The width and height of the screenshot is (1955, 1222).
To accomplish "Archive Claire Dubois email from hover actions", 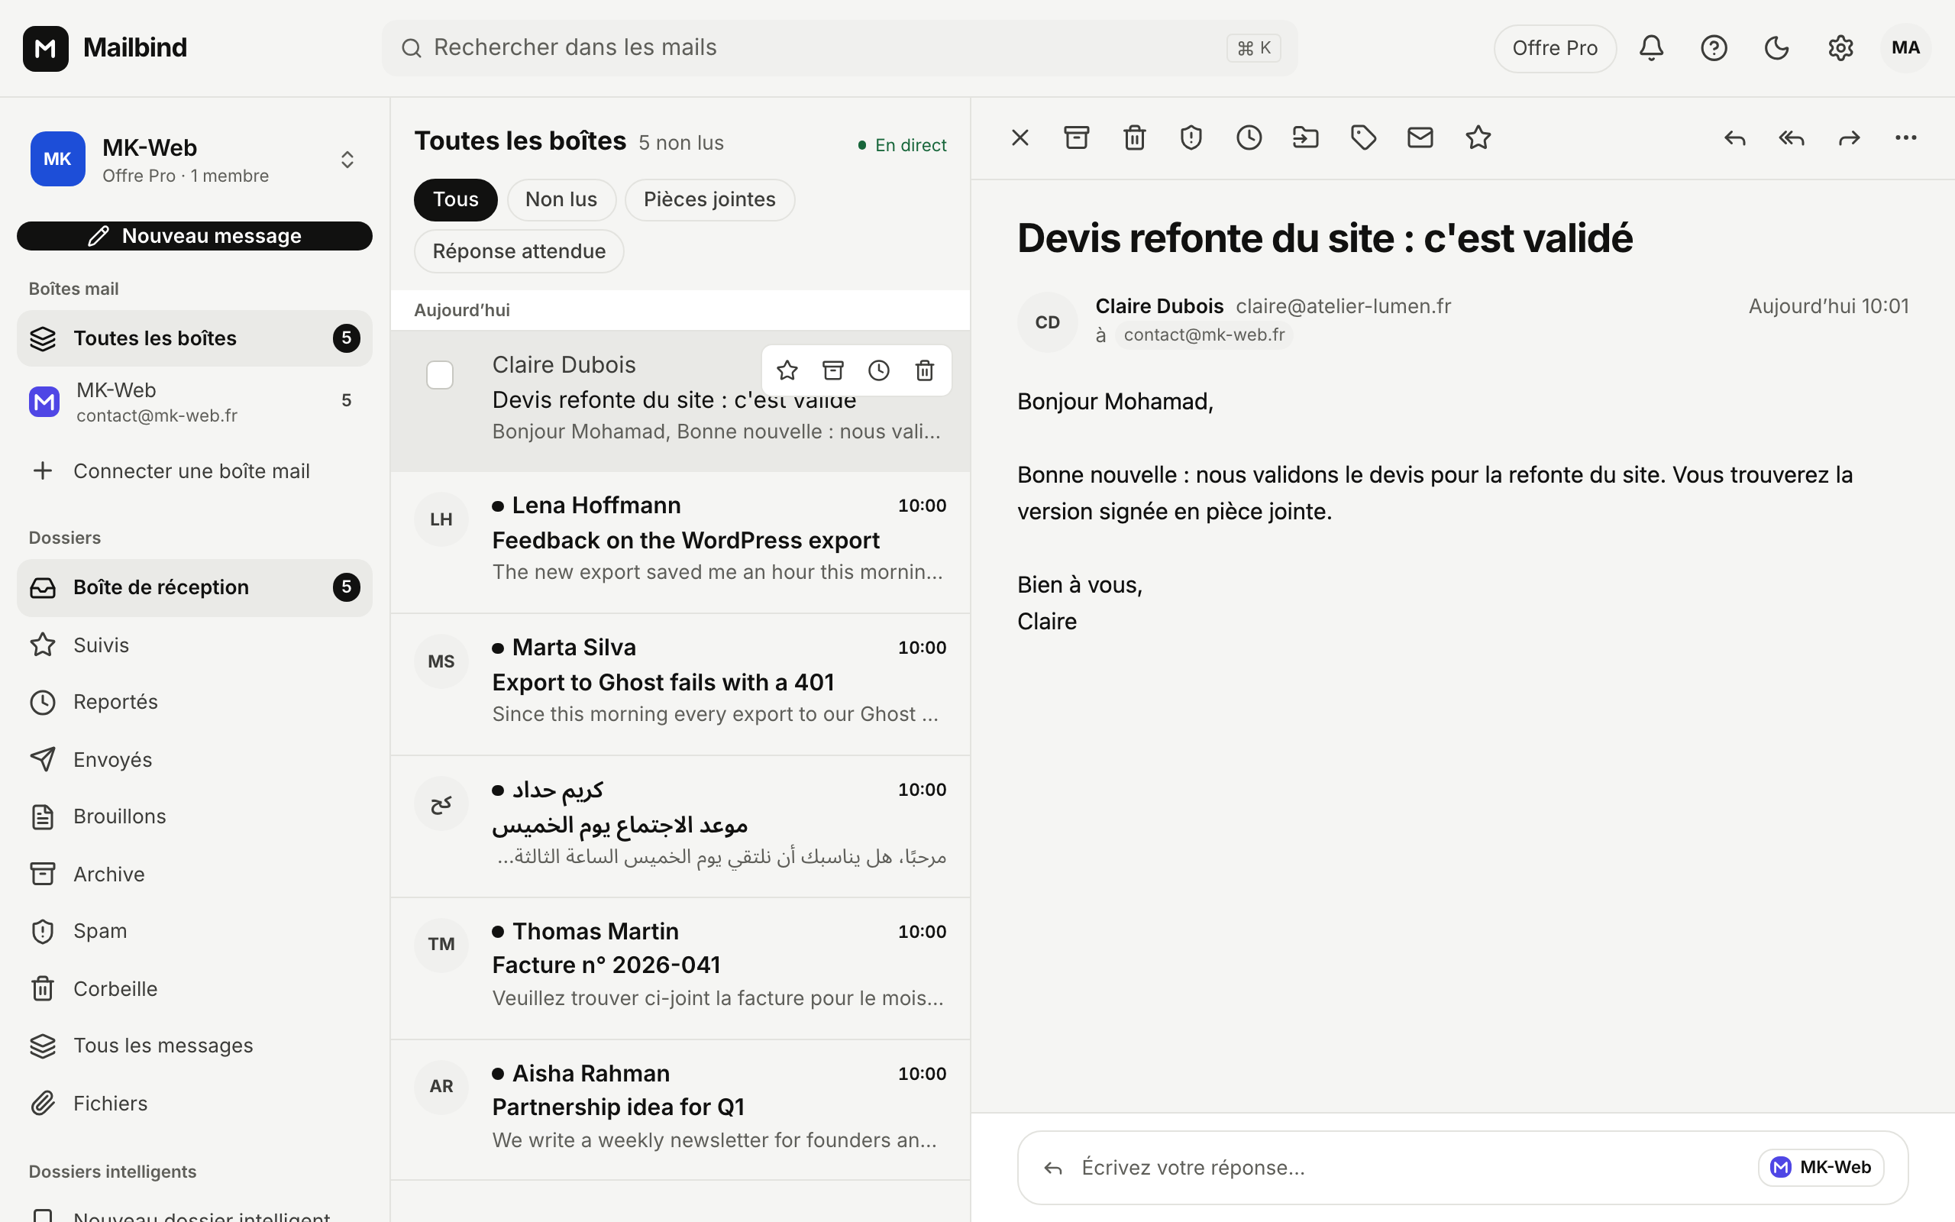I will (833, 370).
